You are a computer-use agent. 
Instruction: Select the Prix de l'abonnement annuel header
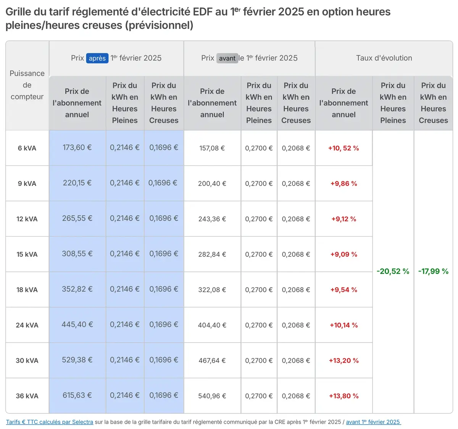tap(77, 103)
